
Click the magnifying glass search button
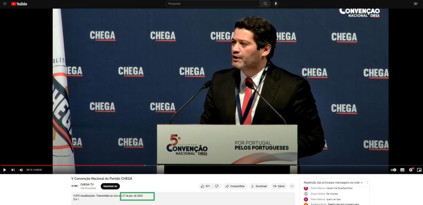pos(265,4)
